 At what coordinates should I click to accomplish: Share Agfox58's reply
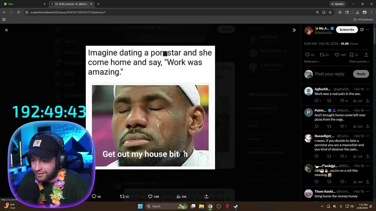coord(367,101)
